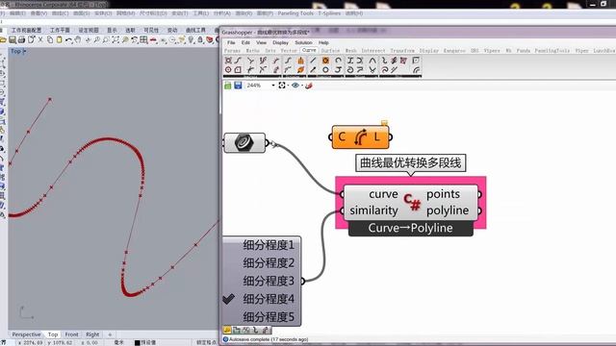Viewport: 616px width, 346px height.
Task: Click the Rhino cut icon in toolbar
Action: click(x=40, y=39)
